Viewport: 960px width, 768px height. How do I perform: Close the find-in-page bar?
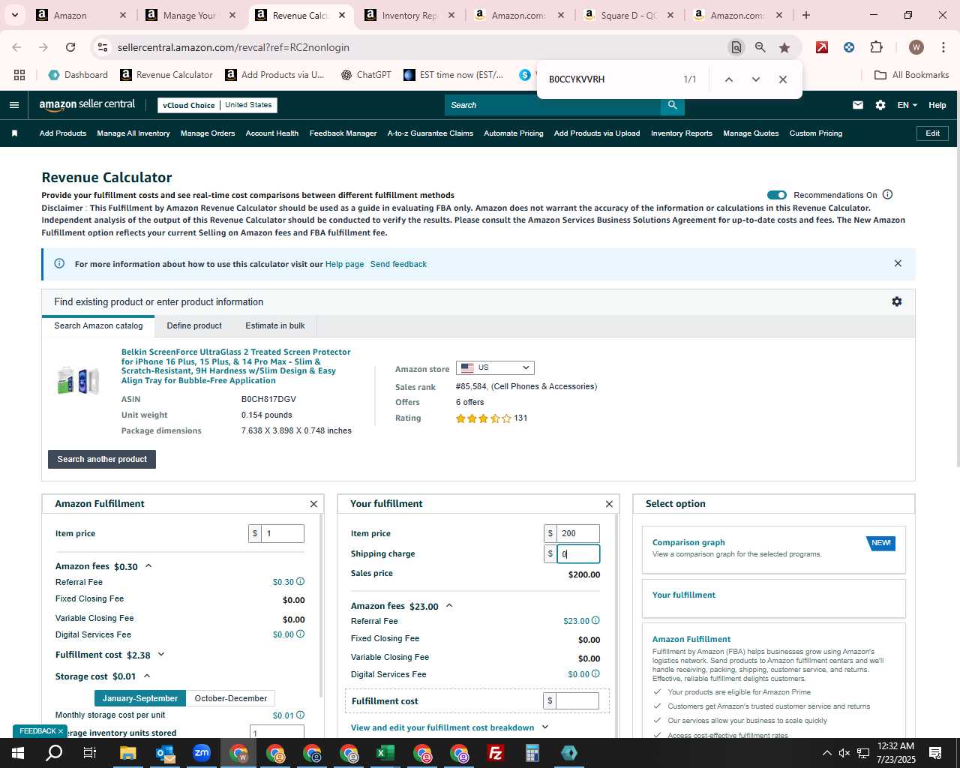pyautogui.click(x=783, y=79)
